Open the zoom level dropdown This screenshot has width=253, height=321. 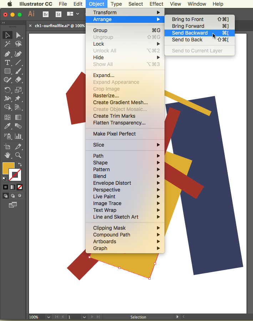click(x=48, y=317)
